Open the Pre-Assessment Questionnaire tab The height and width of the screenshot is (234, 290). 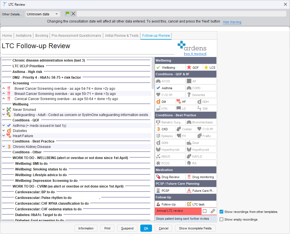(x=76, y=36)
